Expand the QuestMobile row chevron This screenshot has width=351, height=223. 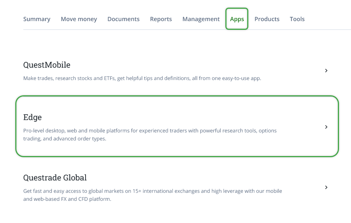click(326, 71)
